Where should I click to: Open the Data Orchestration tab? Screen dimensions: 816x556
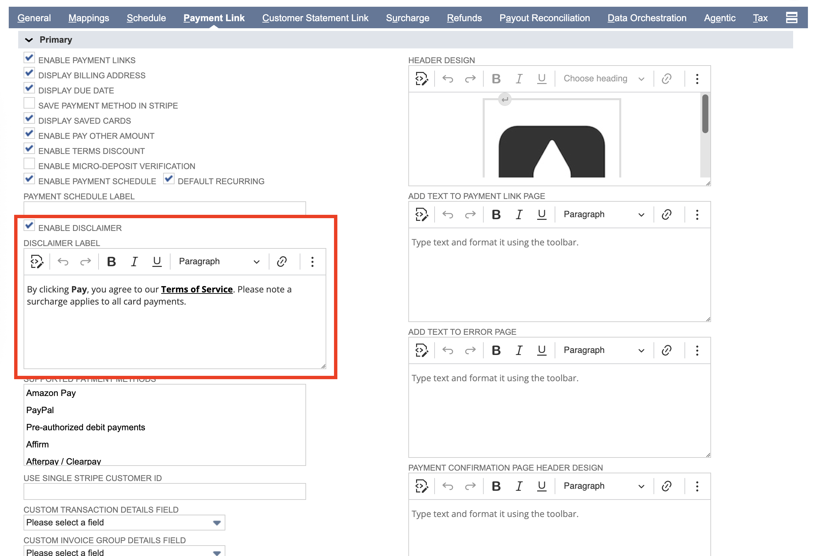(647, 18)
